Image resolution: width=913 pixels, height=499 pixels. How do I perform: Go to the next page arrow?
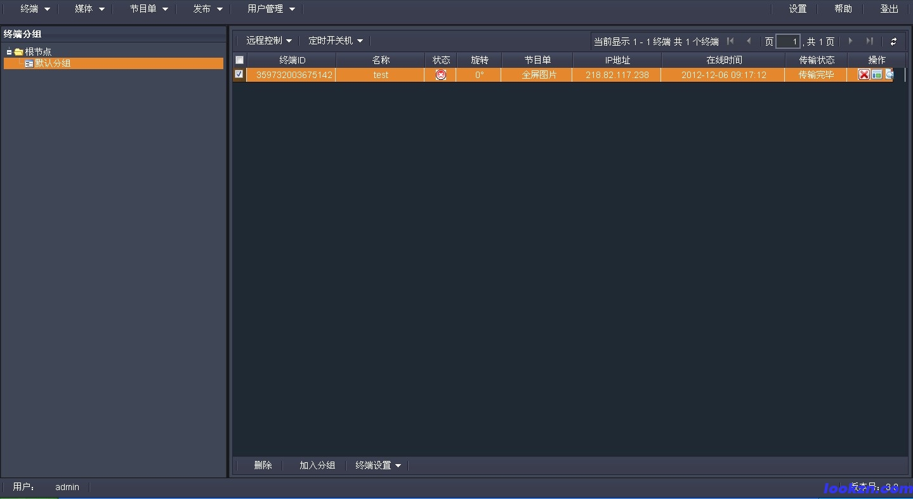851,41
